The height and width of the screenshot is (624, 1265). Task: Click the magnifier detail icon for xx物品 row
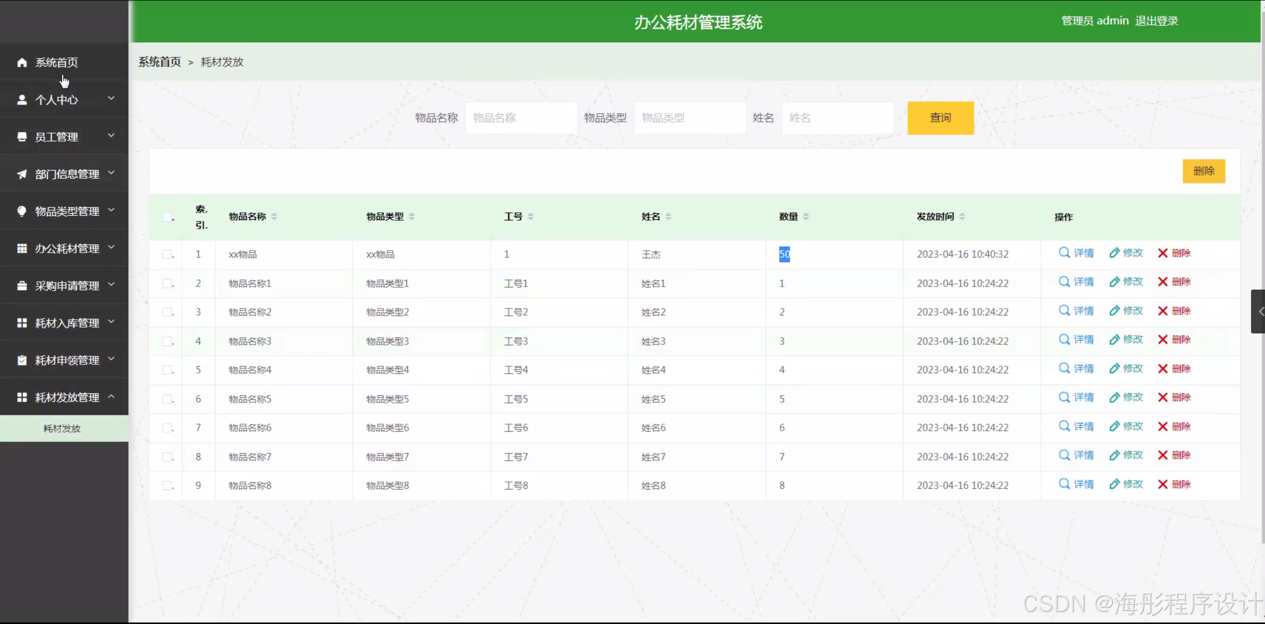(x=1064, y=253)
